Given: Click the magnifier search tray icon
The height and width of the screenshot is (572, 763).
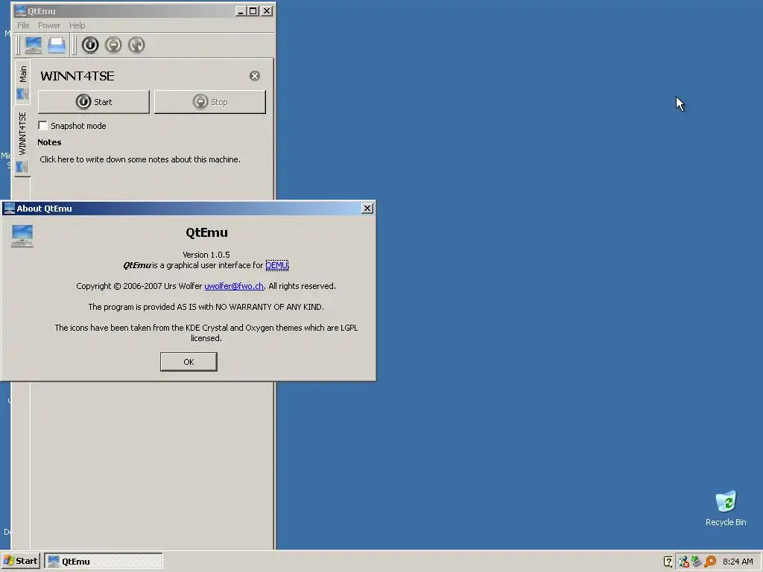Looking at the screenshot, I should (x=710, y=562).
